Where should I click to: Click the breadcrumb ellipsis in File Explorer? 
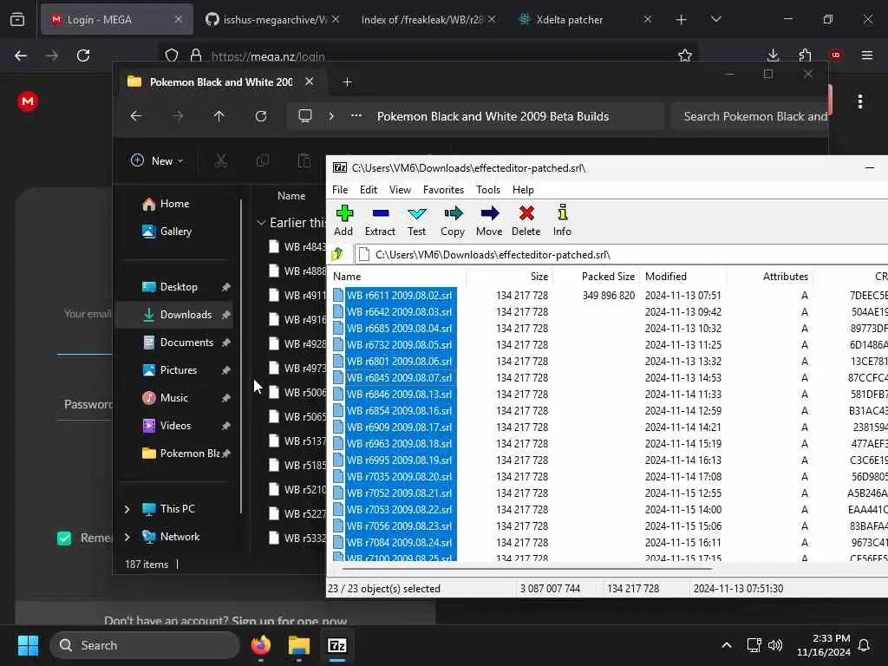356,116
